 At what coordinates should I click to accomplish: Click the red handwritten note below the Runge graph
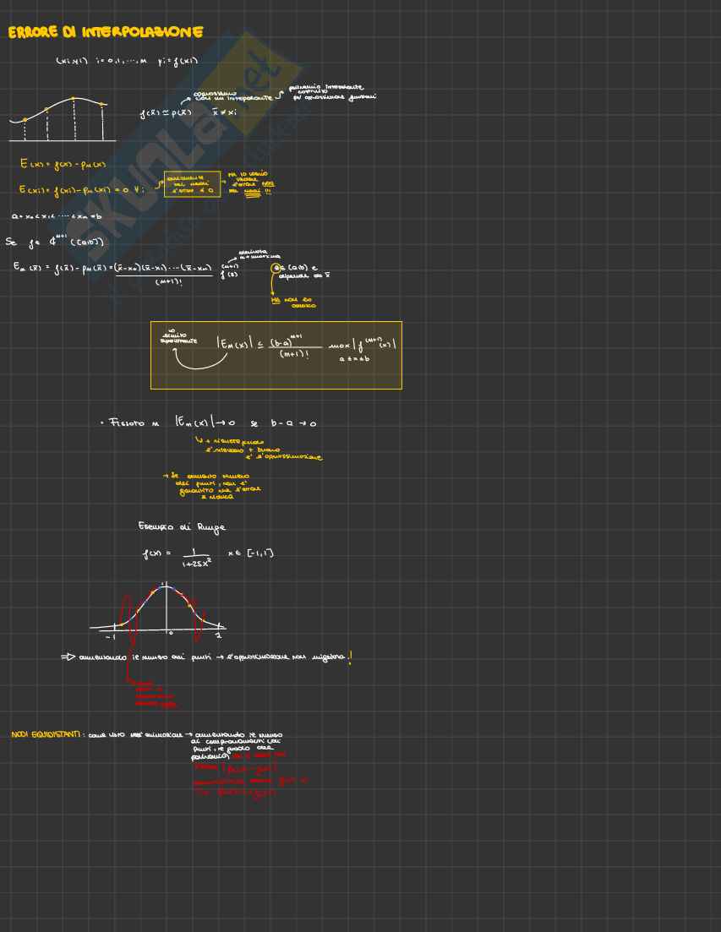152,695
